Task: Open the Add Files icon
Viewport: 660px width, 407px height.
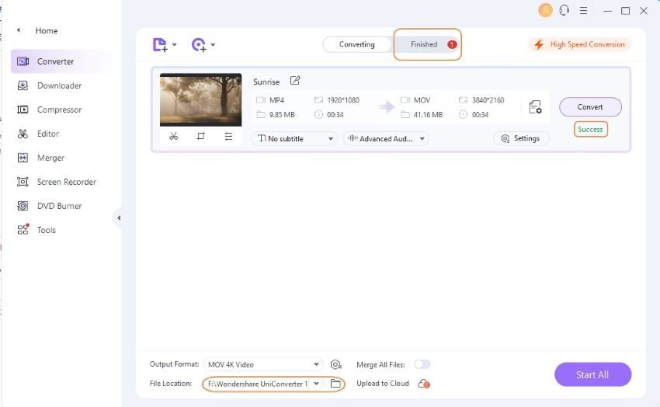Action: point(160,44)
